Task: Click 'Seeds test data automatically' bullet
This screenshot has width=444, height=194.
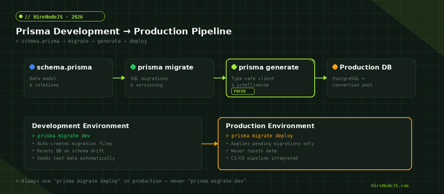Action: point(74,158)
